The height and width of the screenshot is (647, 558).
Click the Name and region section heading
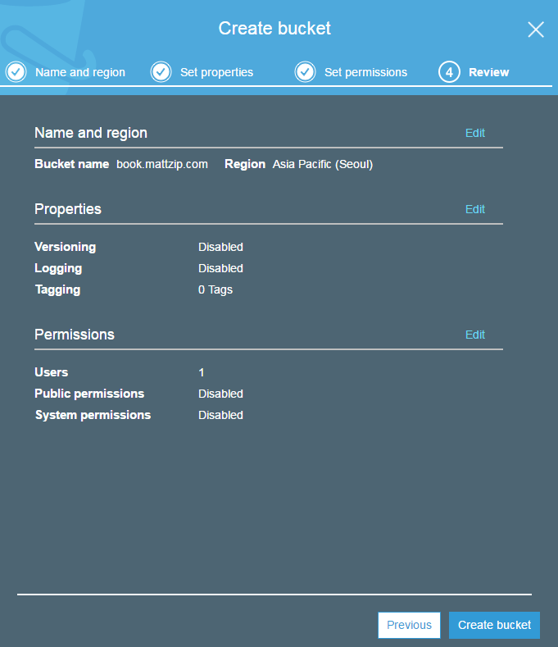pyautogui.click(x=91, y=133)
